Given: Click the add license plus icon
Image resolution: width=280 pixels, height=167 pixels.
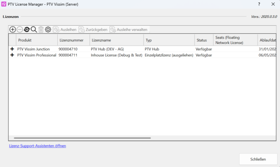Looking at the screenshot, I should (x=12, y=30).
